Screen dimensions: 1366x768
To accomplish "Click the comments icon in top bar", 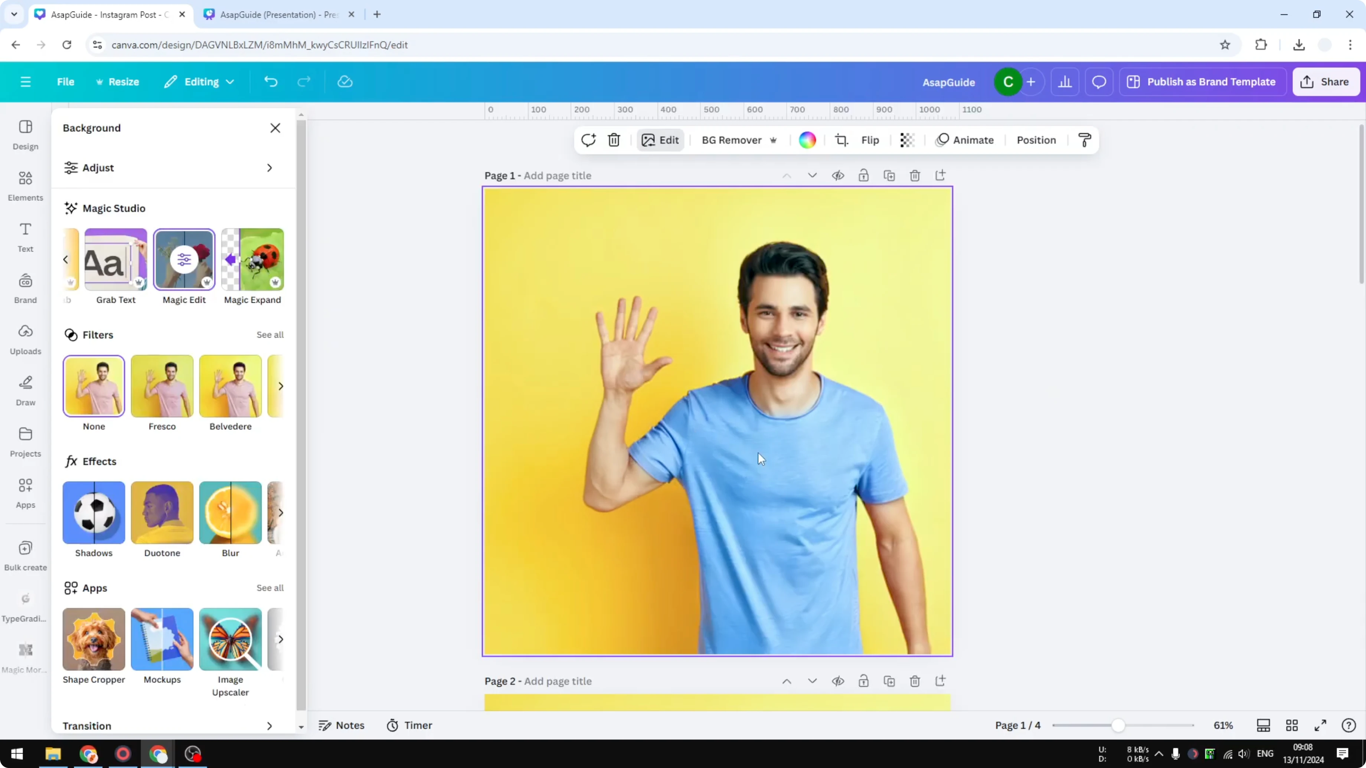I will click(1099, 82).
